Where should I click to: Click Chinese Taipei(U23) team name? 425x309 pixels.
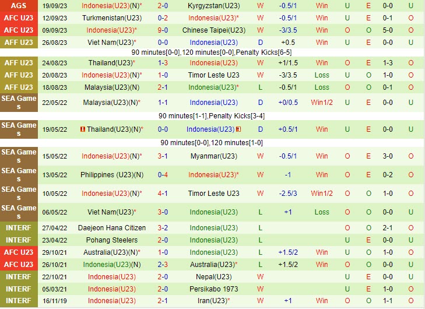pyautogui.click(x=213, y=30)
